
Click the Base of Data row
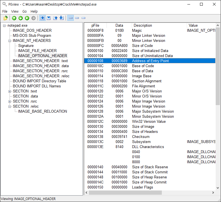click(150, 71)
